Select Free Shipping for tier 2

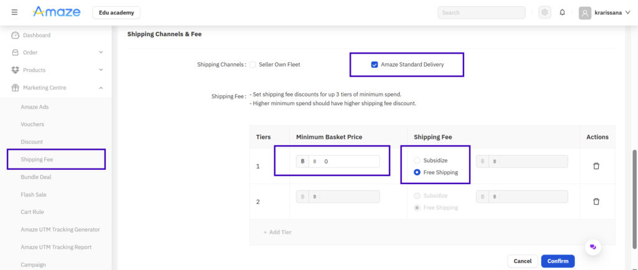[x=417, y=207]
